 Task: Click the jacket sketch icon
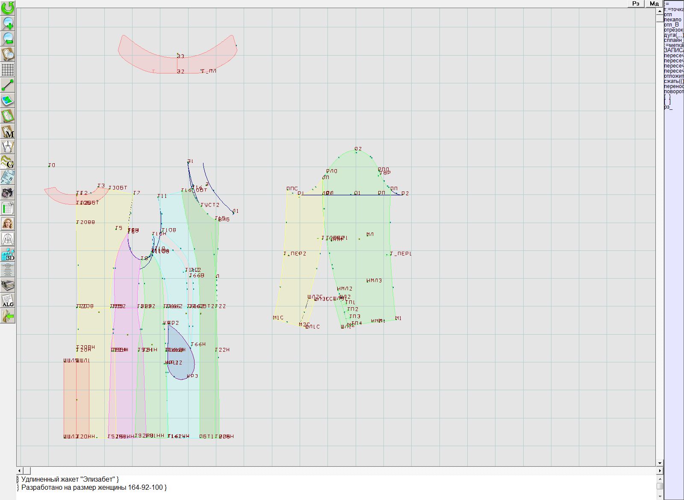point(8,239)
